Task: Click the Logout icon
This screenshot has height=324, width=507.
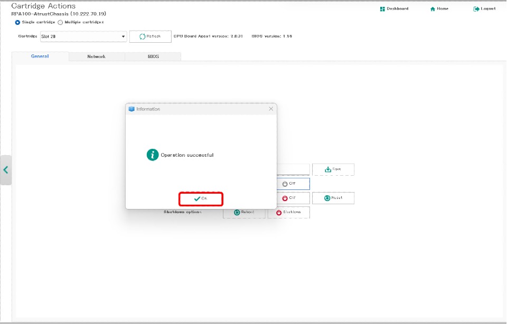Action: (x=476, y=9)
